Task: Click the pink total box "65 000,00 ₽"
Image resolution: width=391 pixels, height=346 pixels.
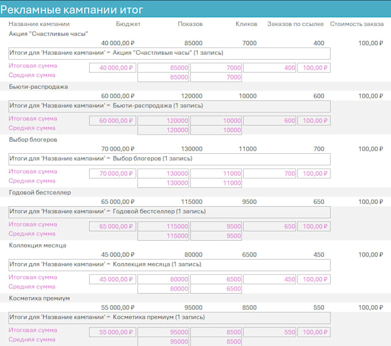Action: [x=113, y=226]
